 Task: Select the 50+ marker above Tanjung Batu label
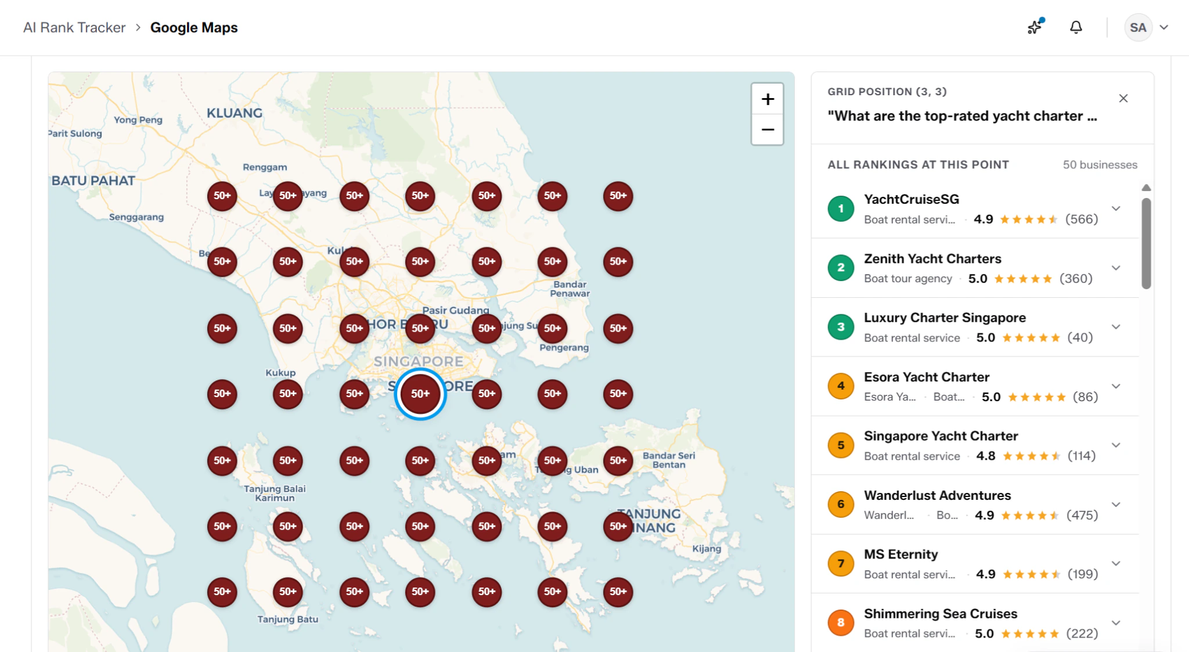[x=288, y=592]
